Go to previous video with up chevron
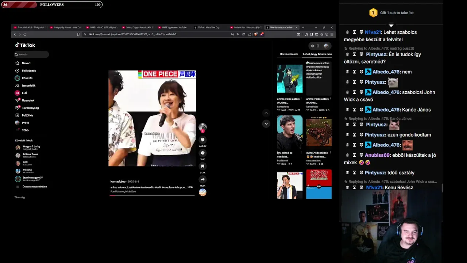467x263 pixels. click(x=266, y=113)
